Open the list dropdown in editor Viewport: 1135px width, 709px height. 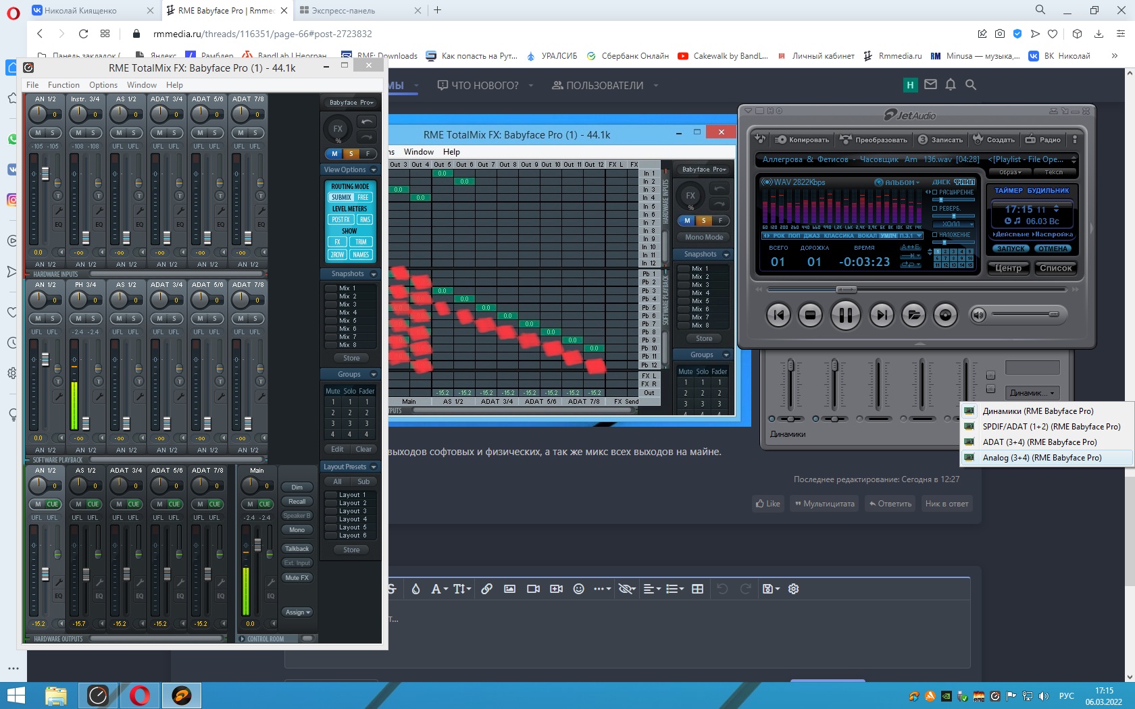pos(675,589)
